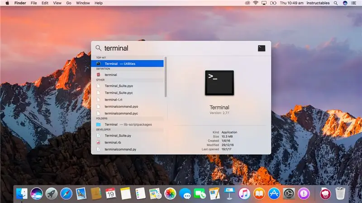Open Go menu
Screen dimensions: 362x203
pyautogui.click(x=69, y=3)
